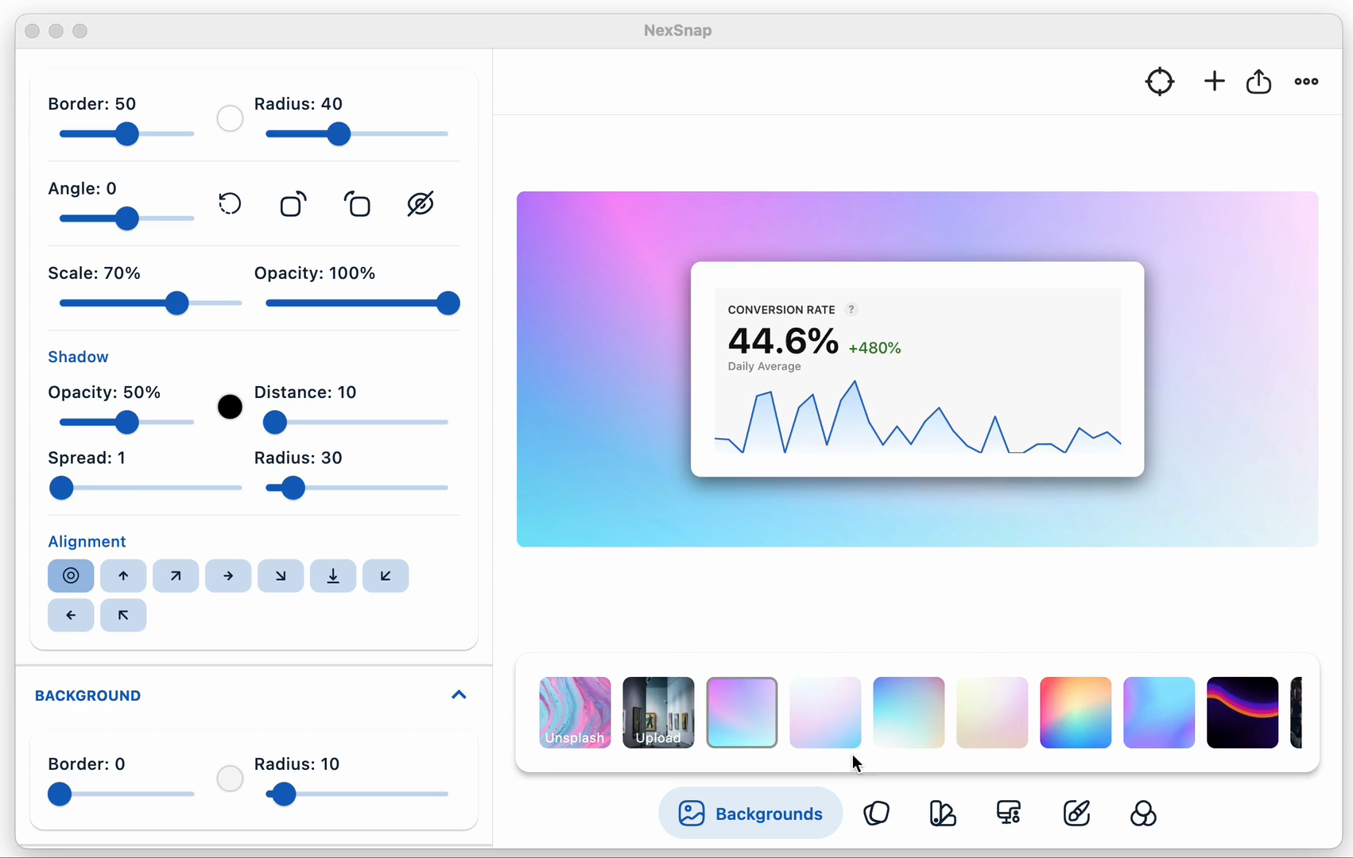Align to top with up arrow
This screenshot has width=1353, height=858.
(123, 576)
